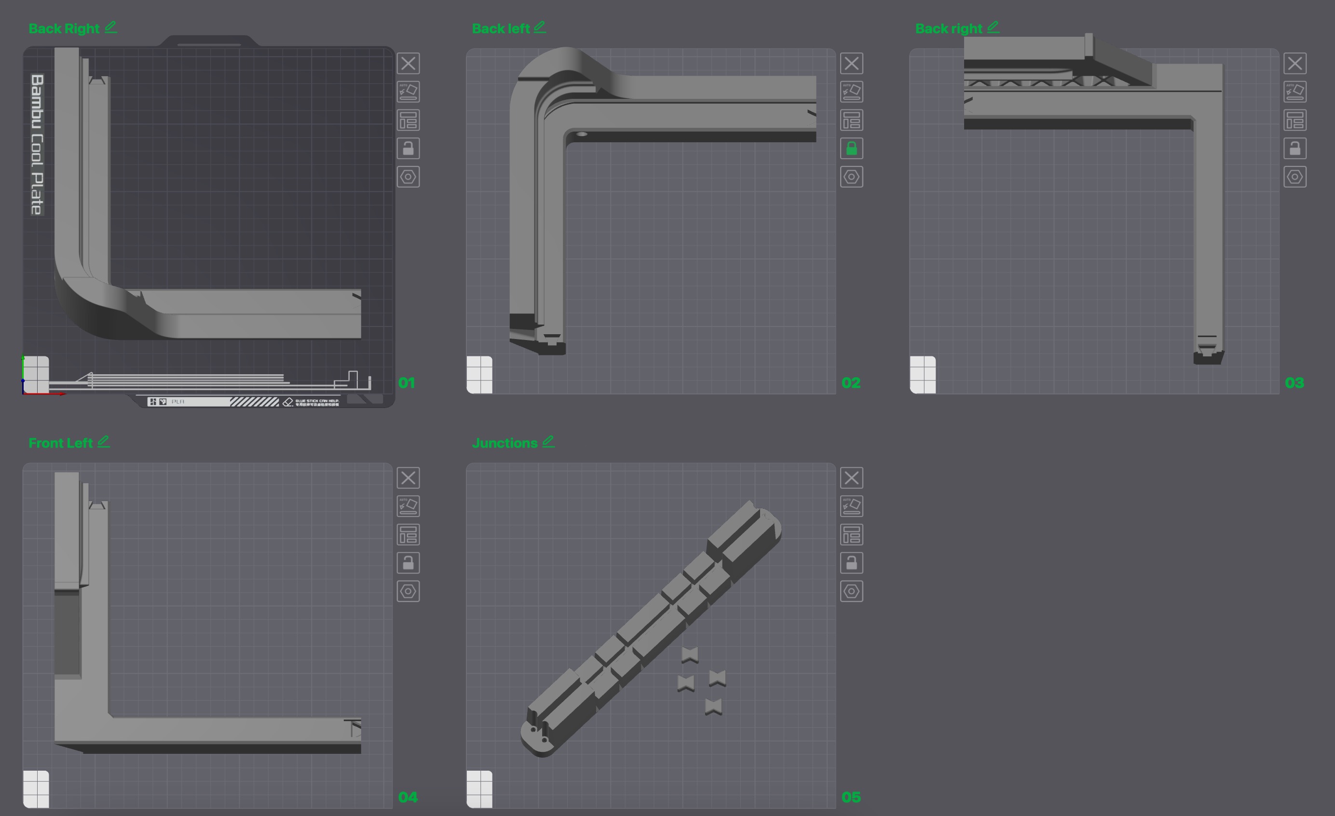This screenshot has height=816, width=1335.
Task: Unlock the Back left plate
Action: click(x=851, y=149)
